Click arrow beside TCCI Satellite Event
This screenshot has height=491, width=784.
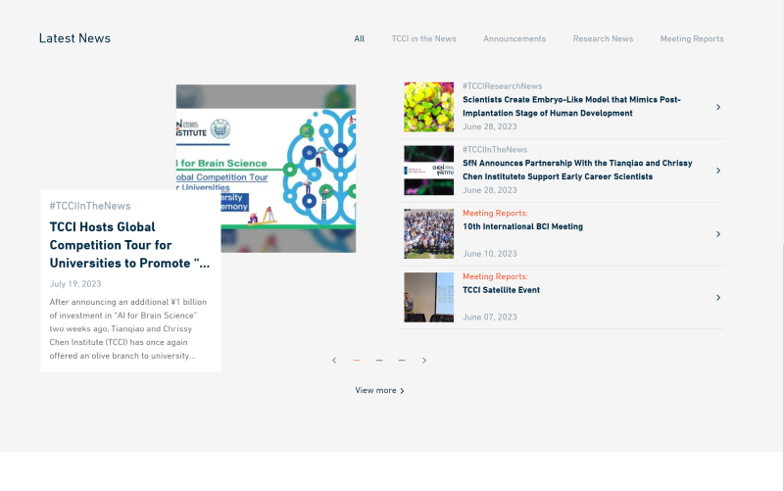pos(718,297)
